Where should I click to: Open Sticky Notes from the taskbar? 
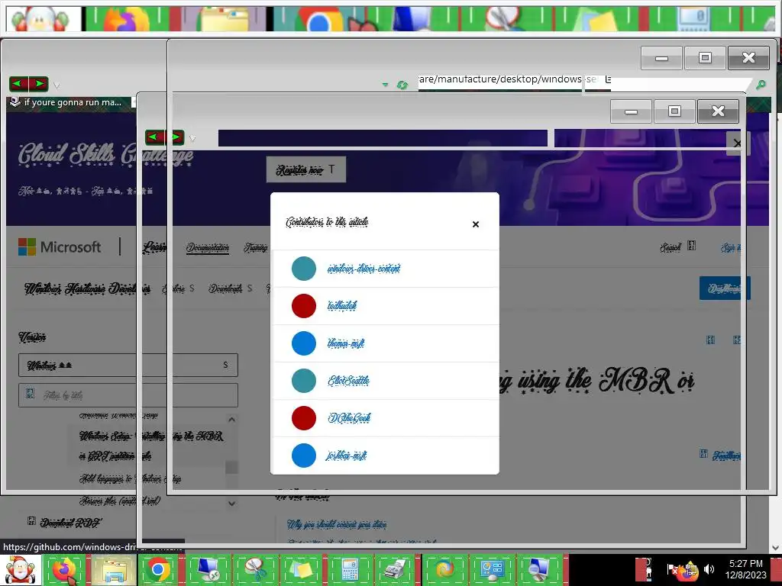coord(302,569)
